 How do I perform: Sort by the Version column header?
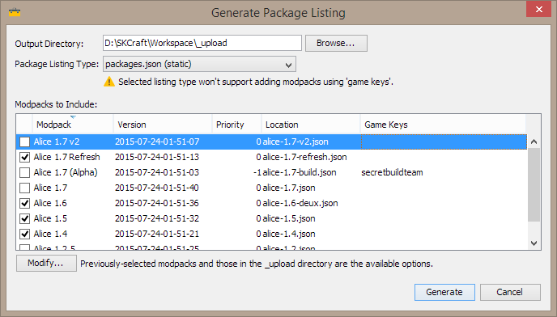163,125
